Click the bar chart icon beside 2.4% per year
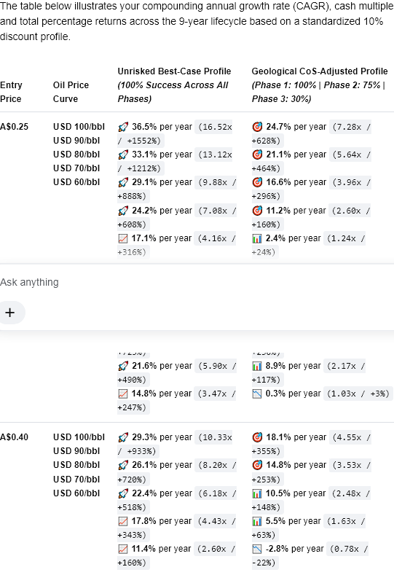This screenshot has width=394, height=575. point(257,238)
